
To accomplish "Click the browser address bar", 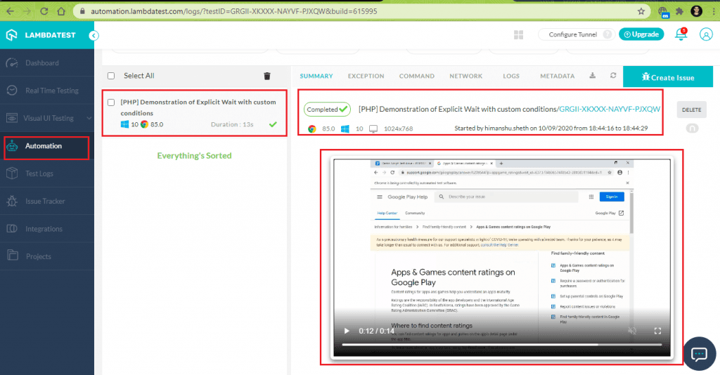I will pos(361,11).
